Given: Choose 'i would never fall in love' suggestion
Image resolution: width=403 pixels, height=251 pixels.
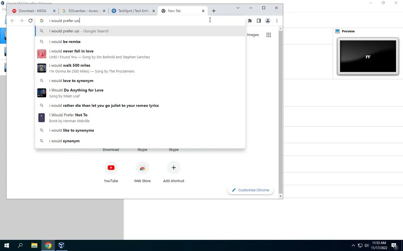Looking at the screenshot, I should point(140,54).
